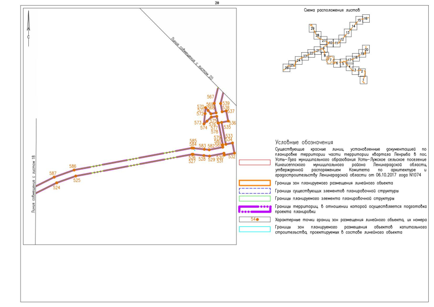Viewport: 434px width, 307px height.
Task: Select boundary point label 567
Action: click(x=211, y=97)
